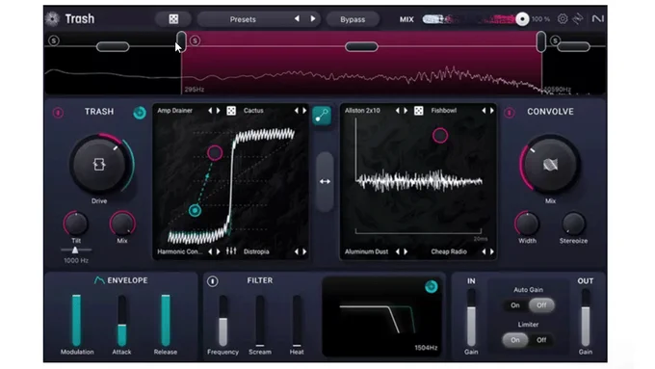Screen dimensions: 655x369
Task: Click the Native Instruments logo icon
Action: (598, 19)
